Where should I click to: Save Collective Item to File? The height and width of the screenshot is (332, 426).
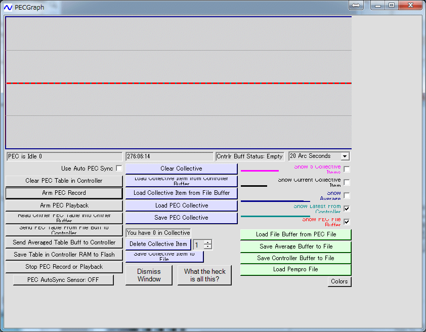point(164,256)
